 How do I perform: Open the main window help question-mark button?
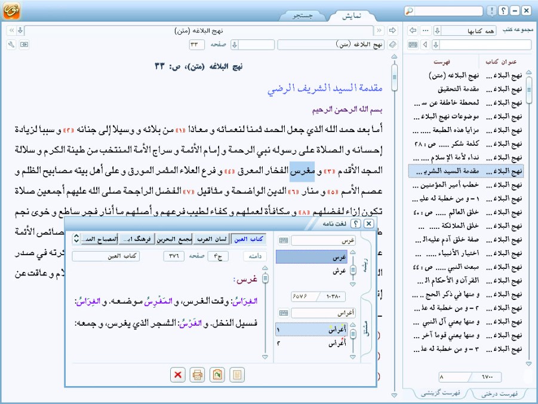[x=503, y=11]
